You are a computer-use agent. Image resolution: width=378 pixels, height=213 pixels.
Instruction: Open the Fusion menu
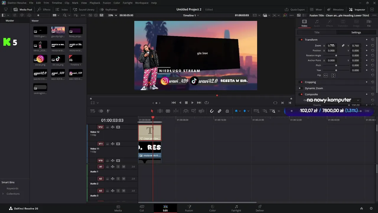(x=107, y=3)
